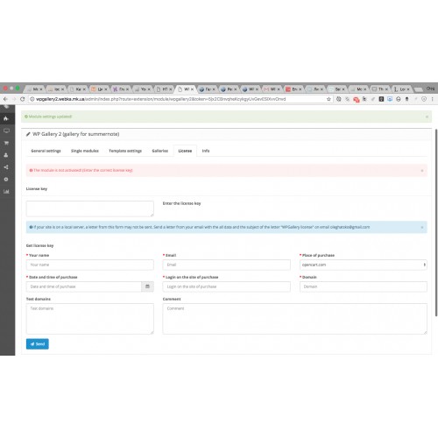Open the dashboard home icon in sidebar
Viewport: 438px width, 438px height.
tap(6, 118)
